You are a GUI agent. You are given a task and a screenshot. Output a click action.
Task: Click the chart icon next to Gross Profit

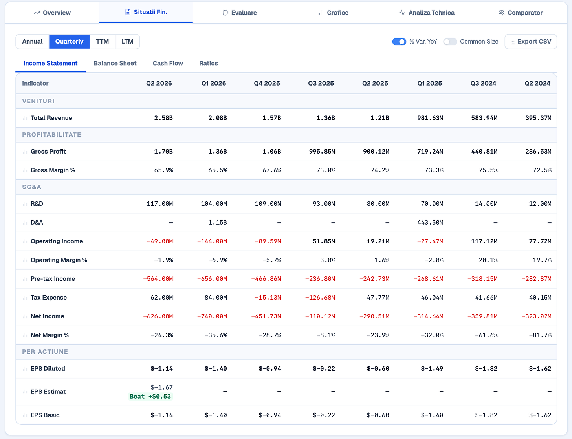pyautogui.click(x=25, y=152)
